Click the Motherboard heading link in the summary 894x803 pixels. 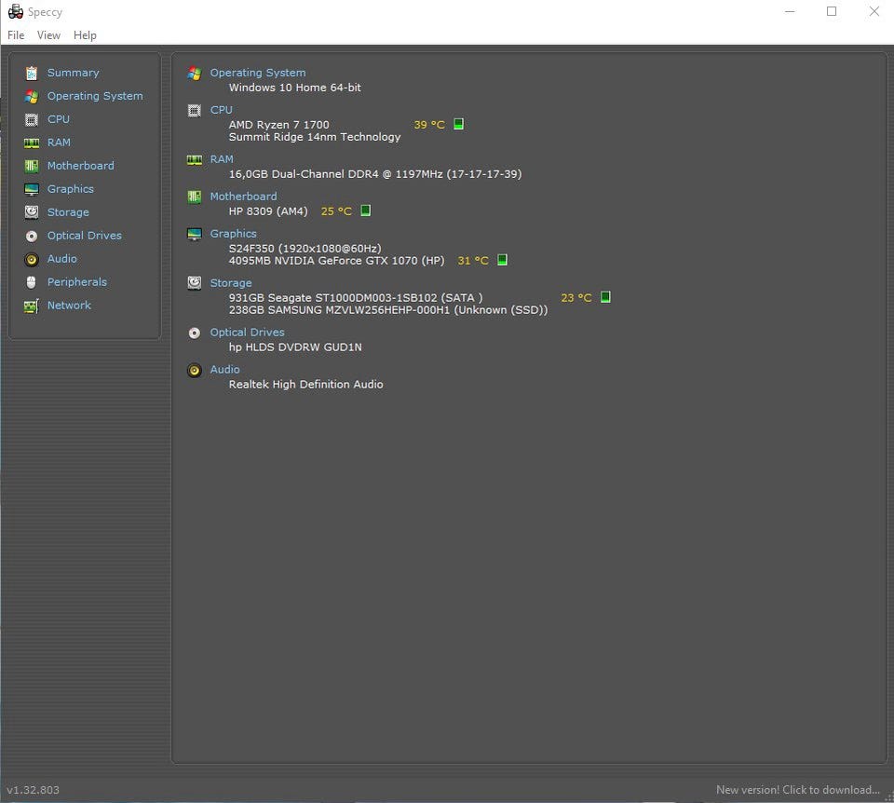coord(243,197)
